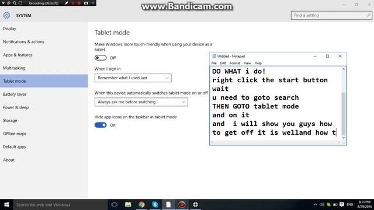Show hidden system tray icons
The width and height of the screenshot is (374, 210).
316,205
